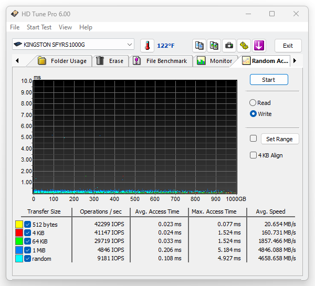Click the Start button
This screenshot has height=286, width=315.
coord(269,80)
